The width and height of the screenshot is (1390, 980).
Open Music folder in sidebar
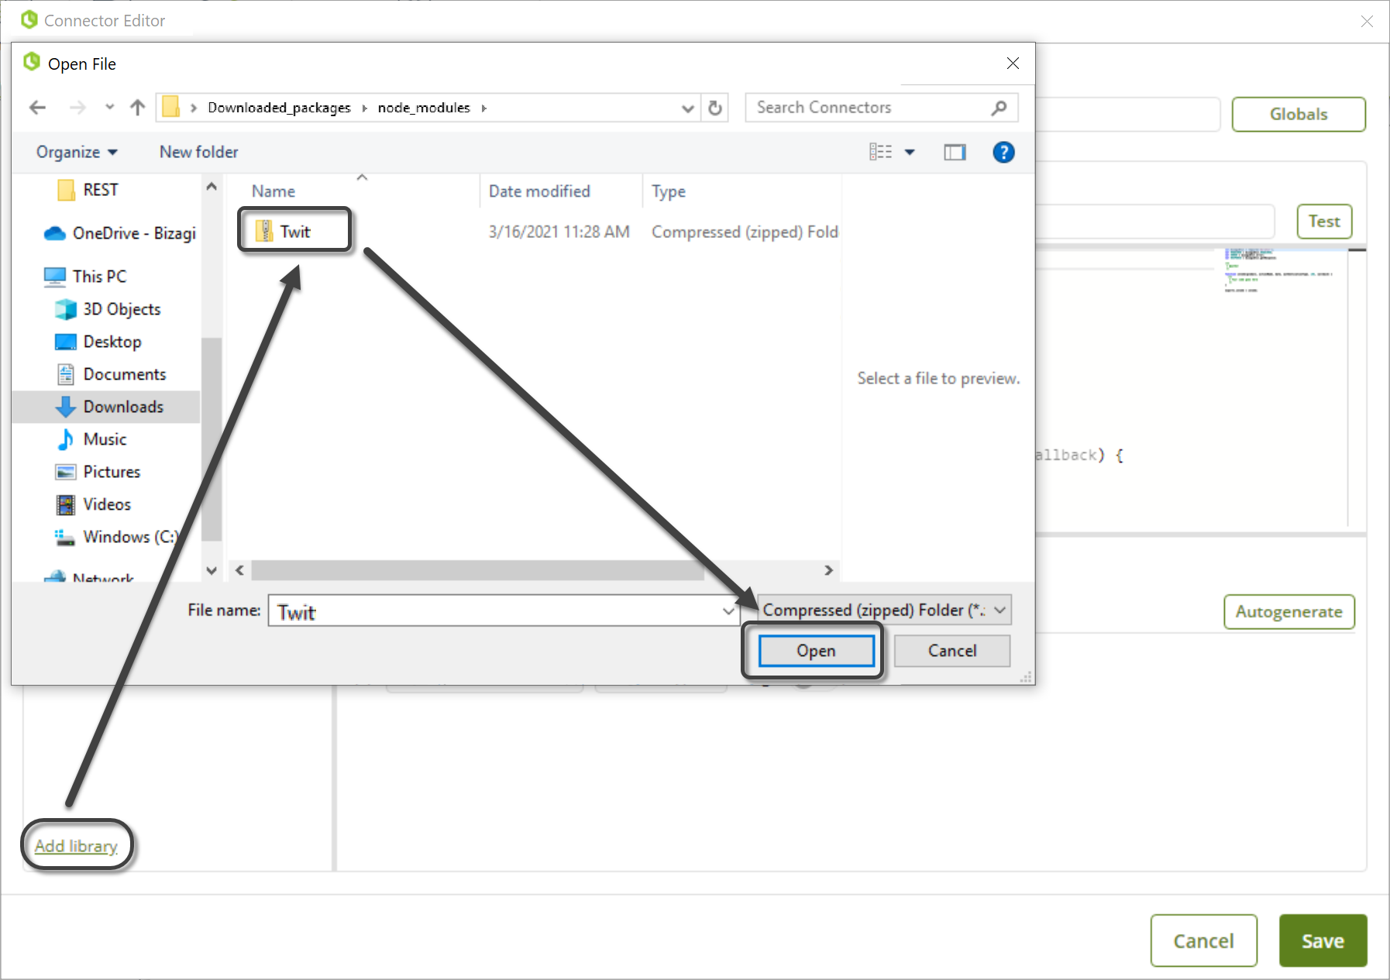[x=91, y=439]
